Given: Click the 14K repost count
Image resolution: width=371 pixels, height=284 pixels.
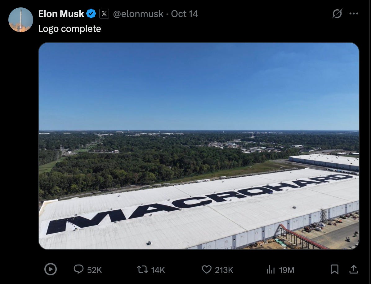Looking at the screenshot, I should (x=158, y=270).
